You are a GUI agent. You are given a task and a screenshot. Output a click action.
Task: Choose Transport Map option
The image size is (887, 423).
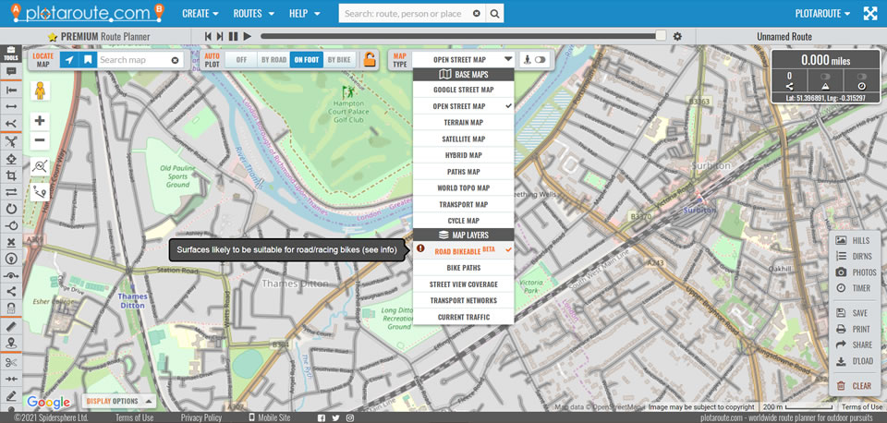[463, 204]
